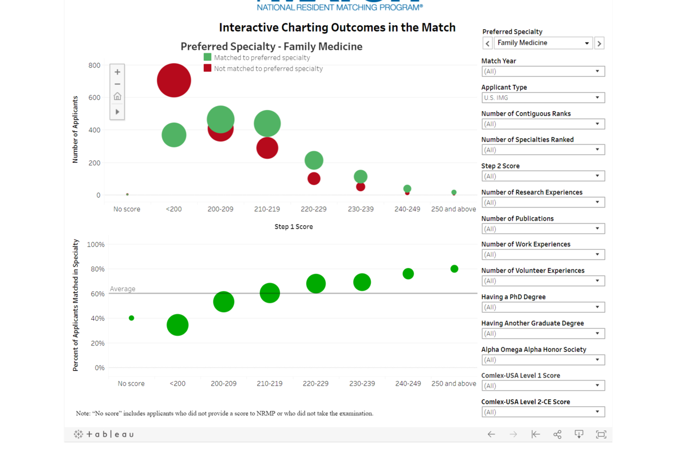The width and height of the screenshot is (687, 463).
Task: Download the visualization via the download icon
Action: (x=579, y=434)
